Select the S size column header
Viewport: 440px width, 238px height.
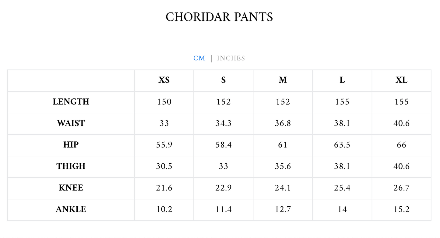coord(223,80)
